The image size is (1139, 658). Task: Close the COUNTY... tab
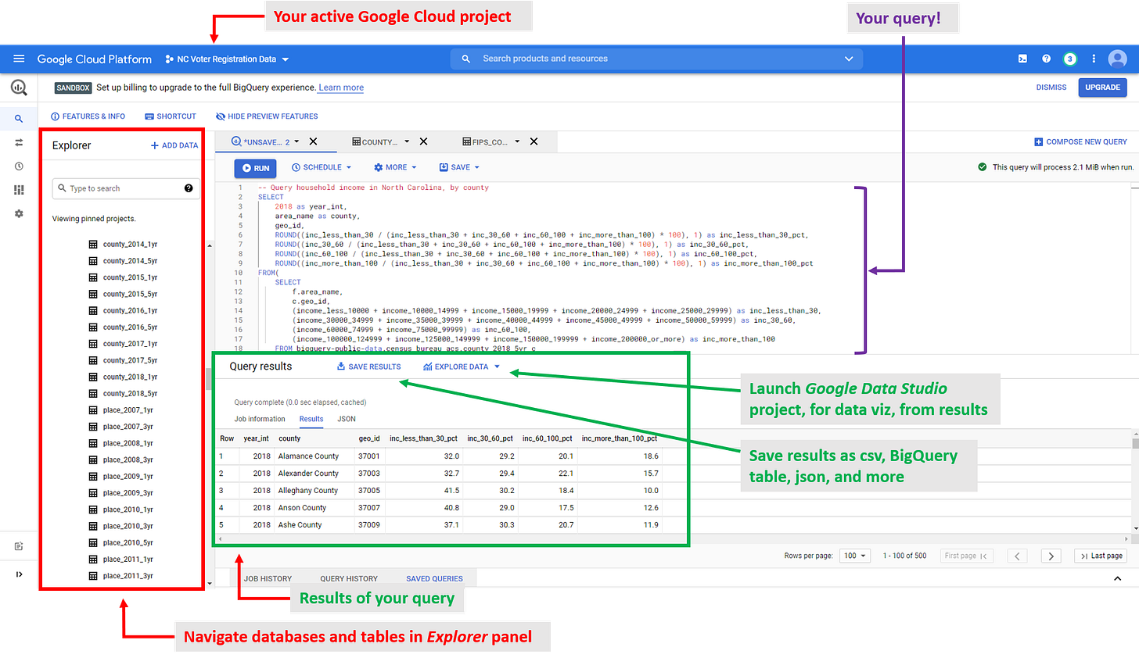tap(423, 142)
